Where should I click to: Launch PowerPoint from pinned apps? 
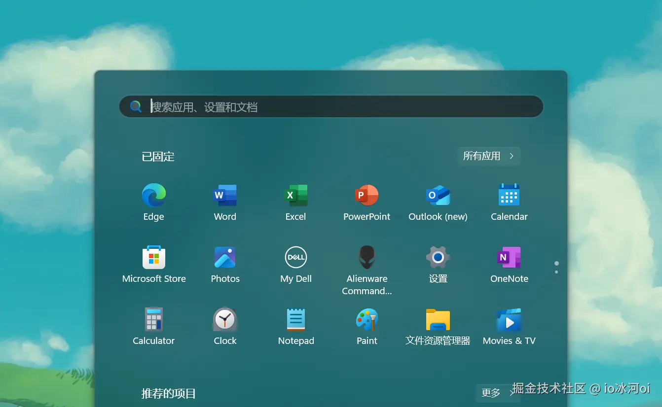coord(367,195)
